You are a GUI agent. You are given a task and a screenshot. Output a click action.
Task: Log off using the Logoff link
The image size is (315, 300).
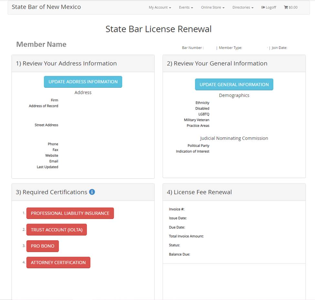(269, 7)
